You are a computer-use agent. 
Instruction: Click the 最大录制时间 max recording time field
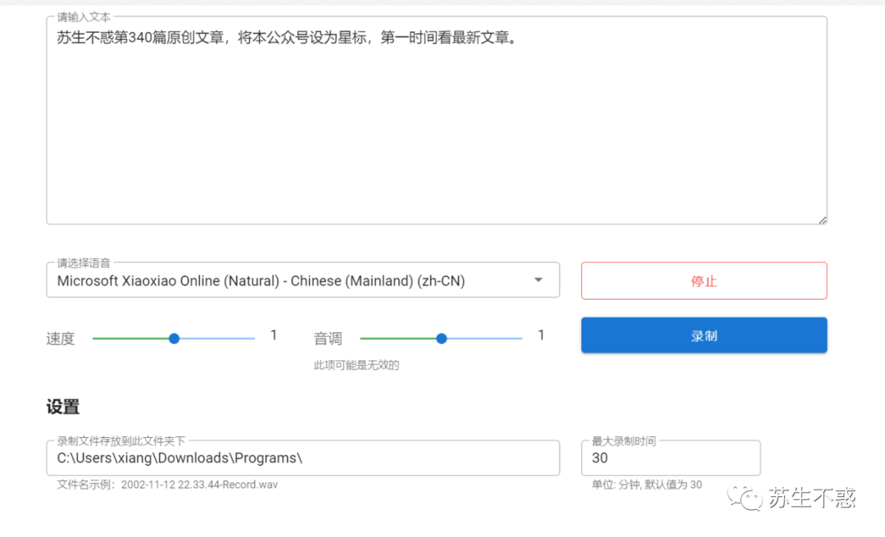coord(670,458)
